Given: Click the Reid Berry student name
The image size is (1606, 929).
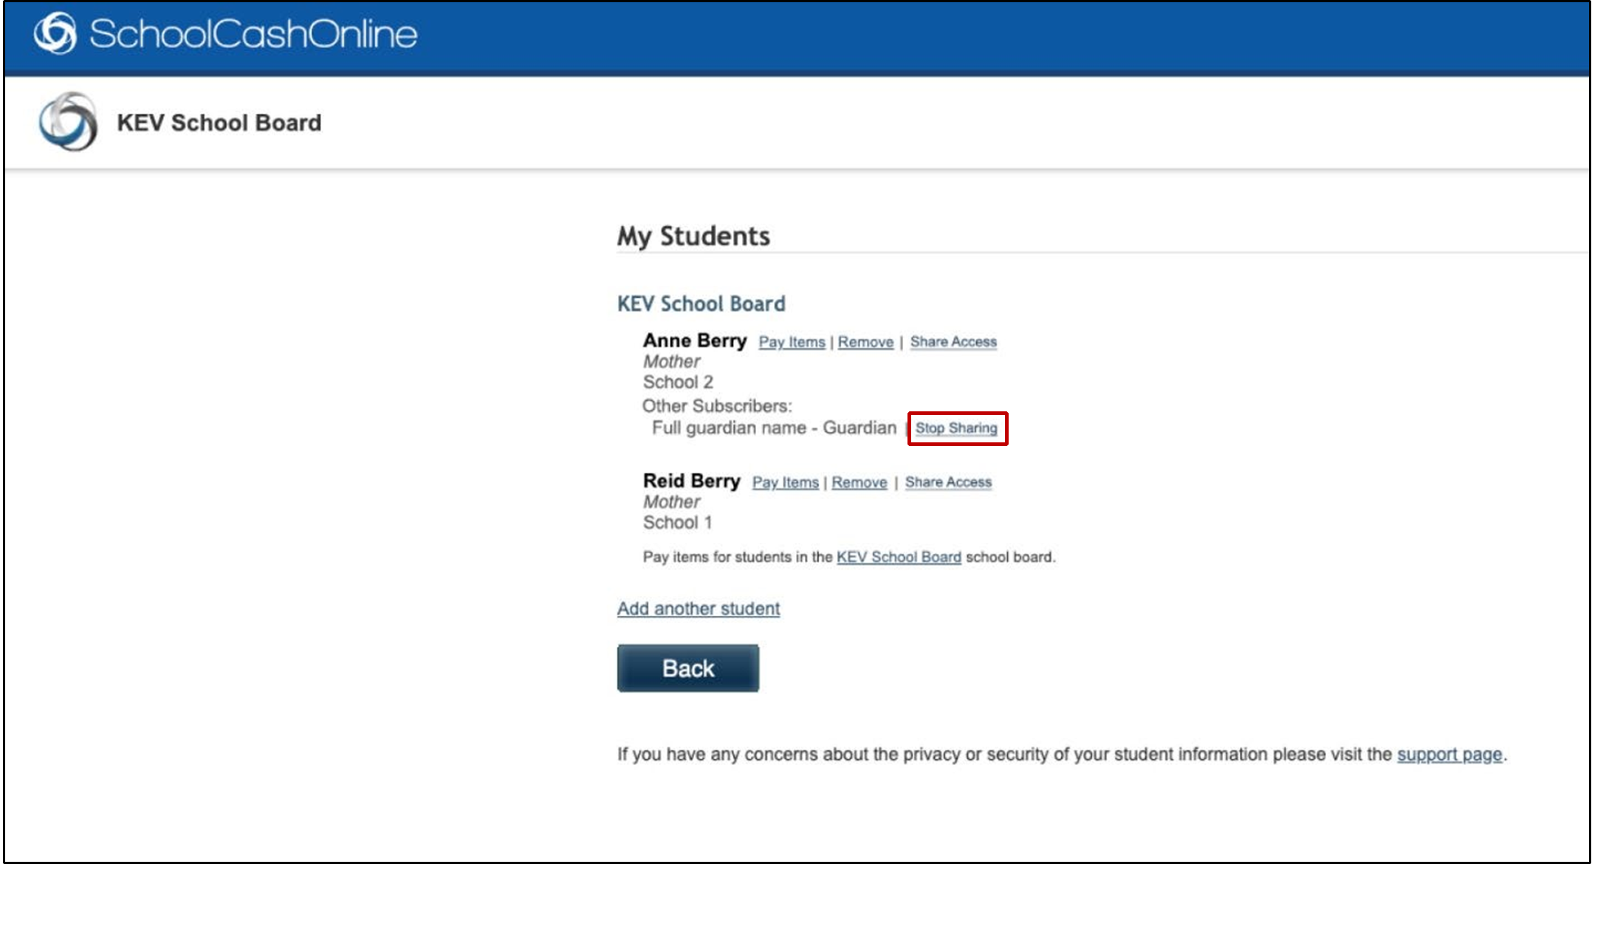Looking at the screenshot, I should pos(691,481).
